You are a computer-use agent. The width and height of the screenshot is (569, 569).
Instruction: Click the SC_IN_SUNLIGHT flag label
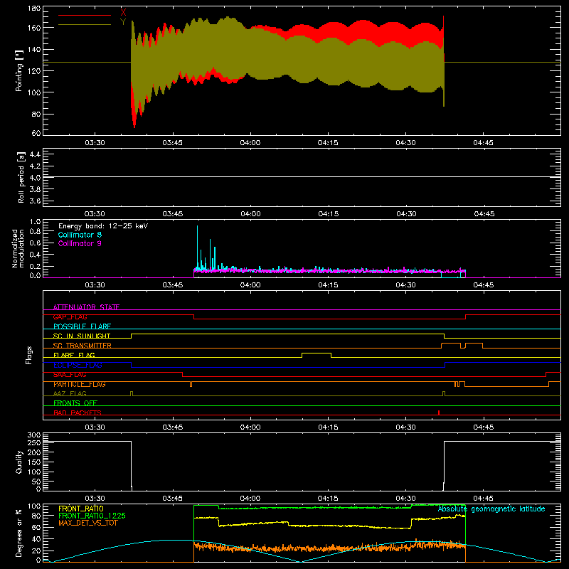point(82,336)
